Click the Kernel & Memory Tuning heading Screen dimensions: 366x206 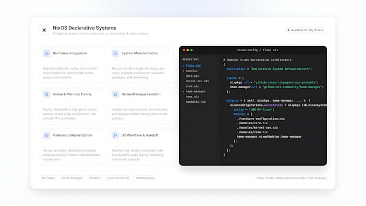click(72, 94)
